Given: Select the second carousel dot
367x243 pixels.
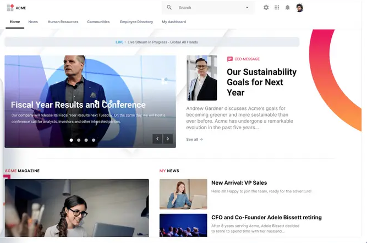Looking at the screenshot, I should [x=79, y=140].
